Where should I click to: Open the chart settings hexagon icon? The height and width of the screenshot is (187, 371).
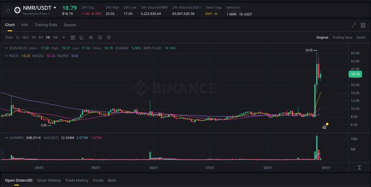109,37
